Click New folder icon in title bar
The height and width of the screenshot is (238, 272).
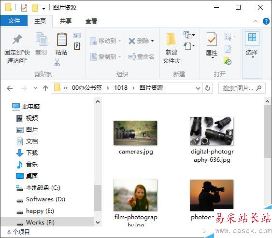pos(35,8)
